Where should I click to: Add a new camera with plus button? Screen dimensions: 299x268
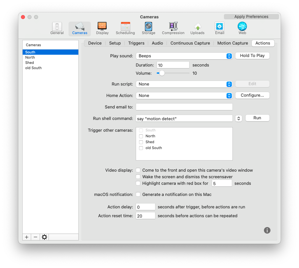pos(27,237)
